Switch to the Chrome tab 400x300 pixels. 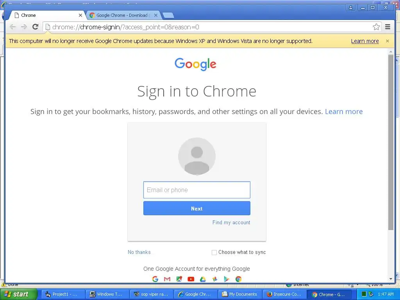point(47,15)
